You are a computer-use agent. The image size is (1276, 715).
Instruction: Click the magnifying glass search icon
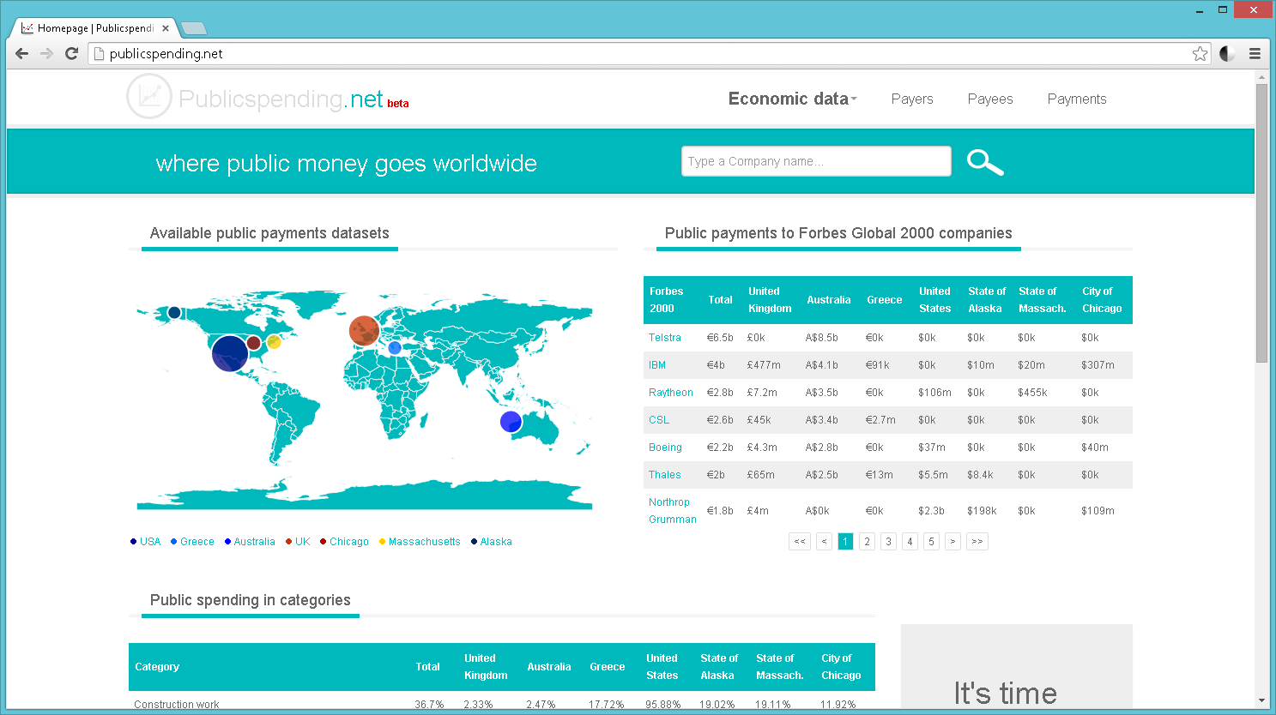pyautogui.click(x=985, y=162)
